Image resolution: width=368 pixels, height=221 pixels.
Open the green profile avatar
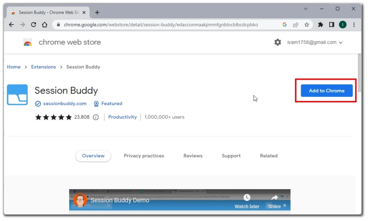tap(342, 25)
